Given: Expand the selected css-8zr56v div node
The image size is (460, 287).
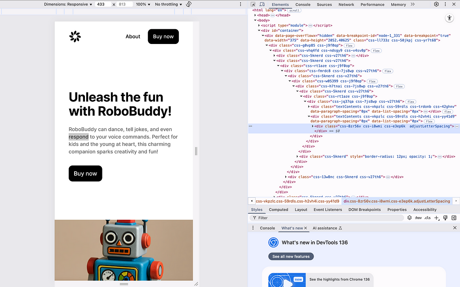Looking at the screenshot, I should click(313, 126).
